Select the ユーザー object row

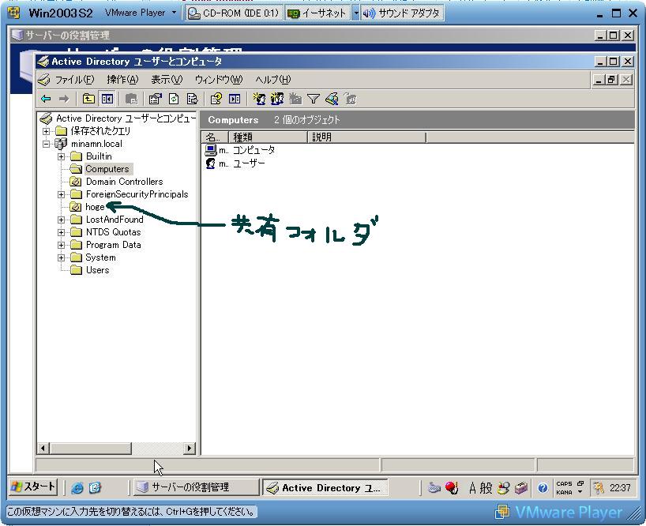click(x=235, y=163)
